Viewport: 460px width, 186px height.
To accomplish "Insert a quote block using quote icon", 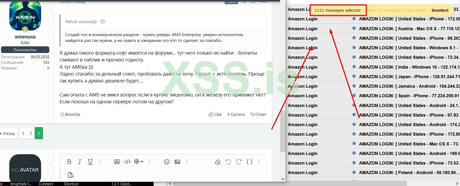I will (x=117, y=162).
